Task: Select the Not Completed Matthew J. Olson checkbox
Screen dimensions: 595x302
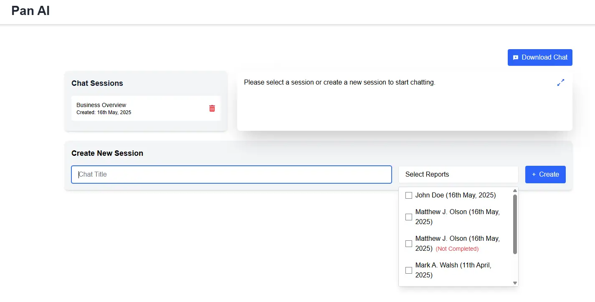Action: (x=409, y=244)
